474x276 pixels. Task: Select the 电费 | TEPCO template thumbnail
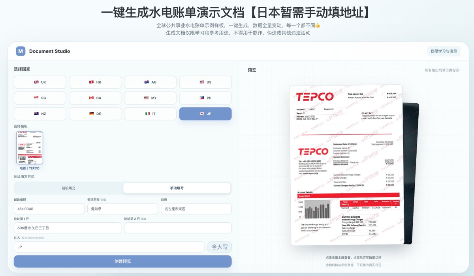click(x=30, y=148)
